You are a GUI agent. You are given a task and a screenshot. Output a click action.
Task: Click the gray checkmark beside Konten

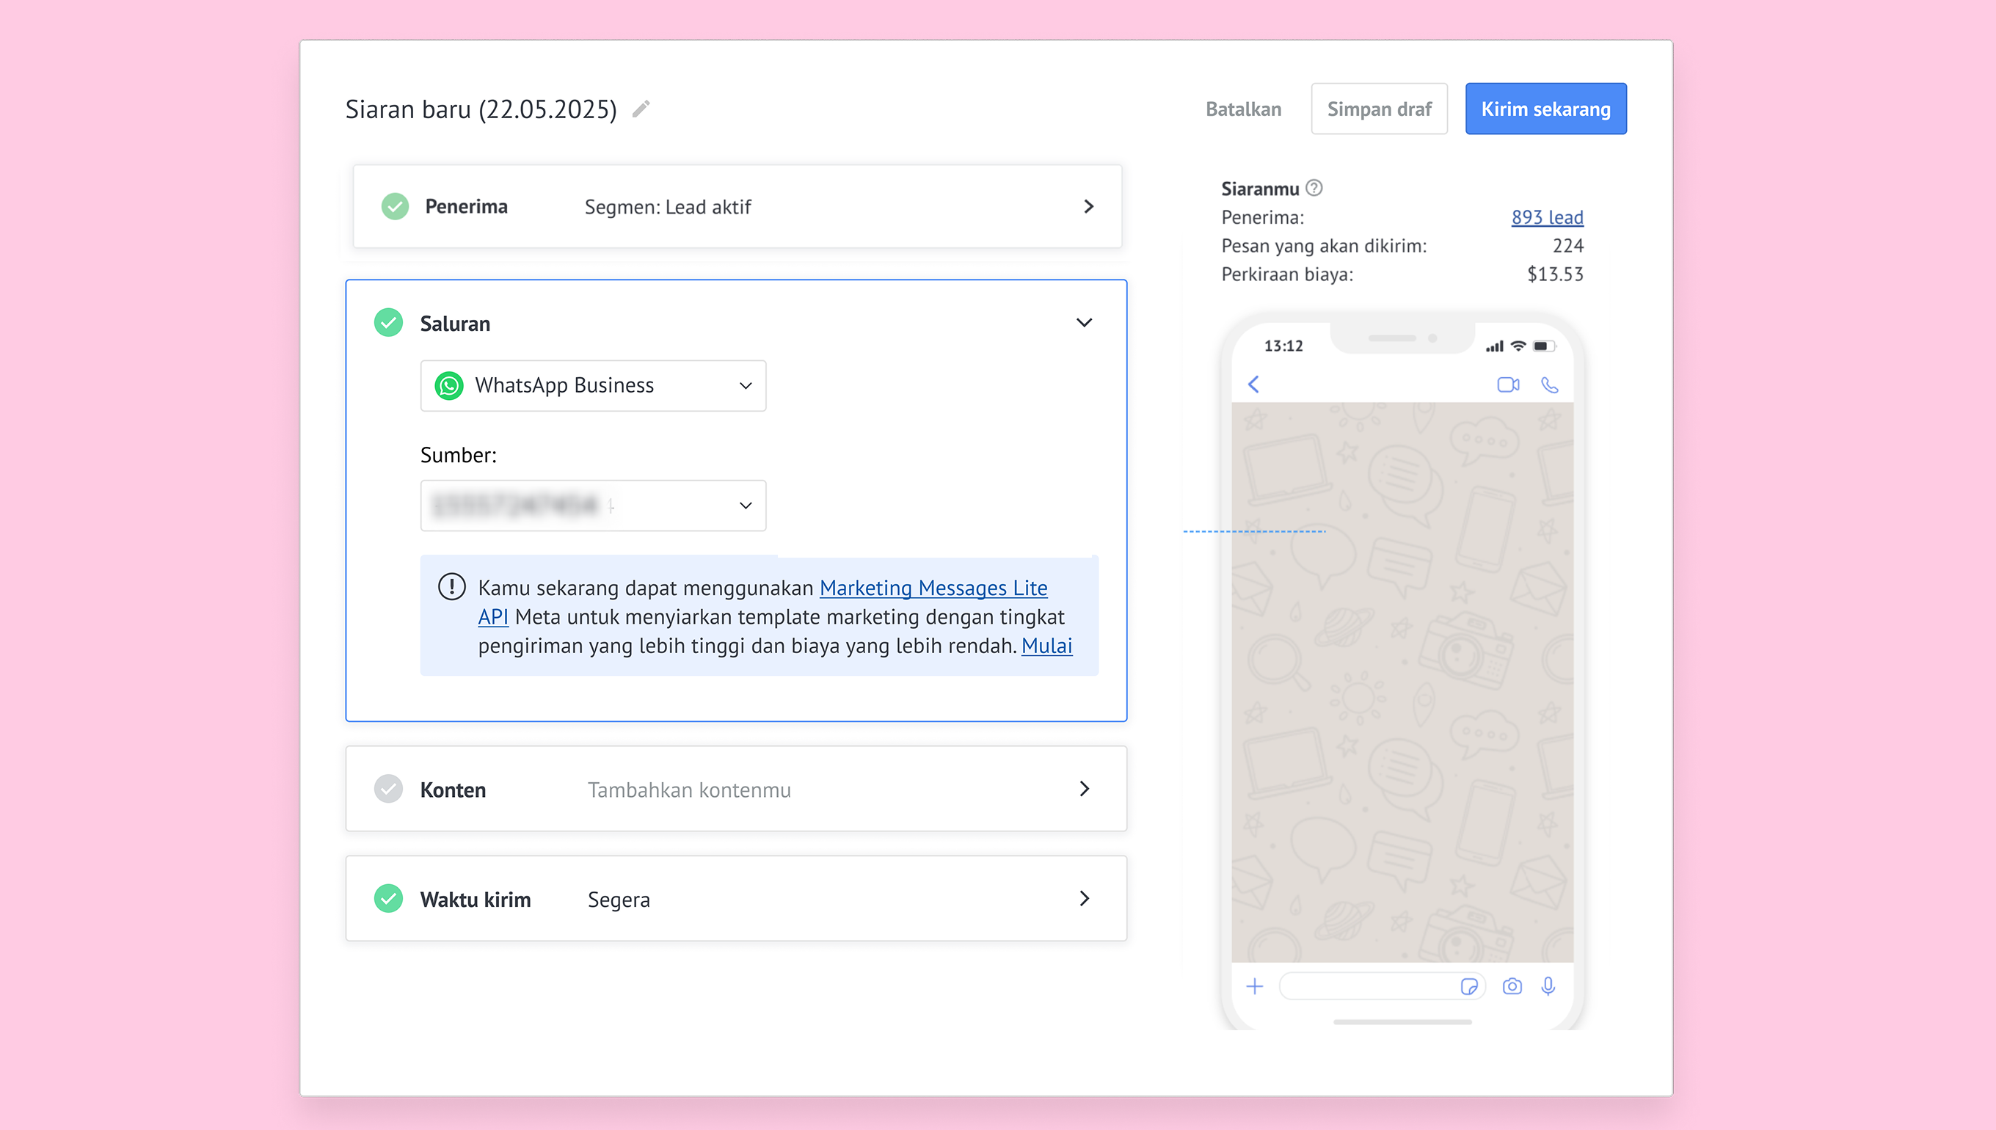(x=389, y=790)
